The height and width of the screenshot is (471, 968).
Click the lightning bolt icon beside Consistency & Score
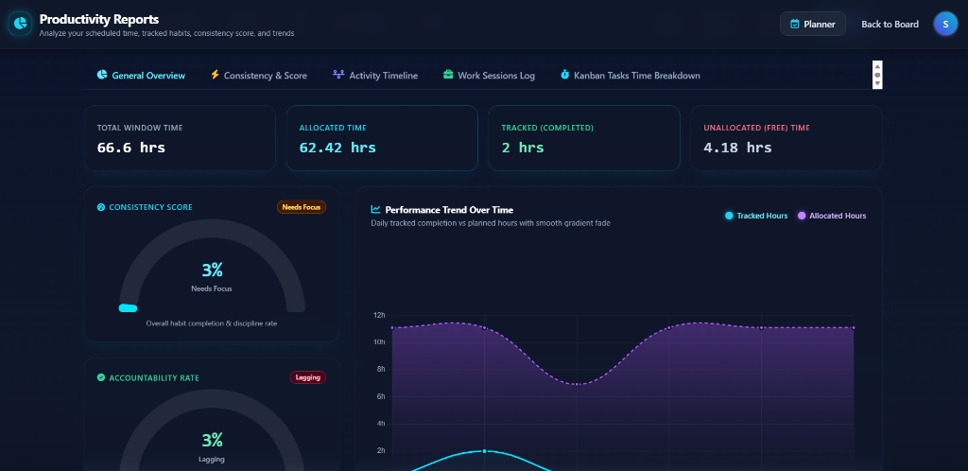[x=215, y=75]
